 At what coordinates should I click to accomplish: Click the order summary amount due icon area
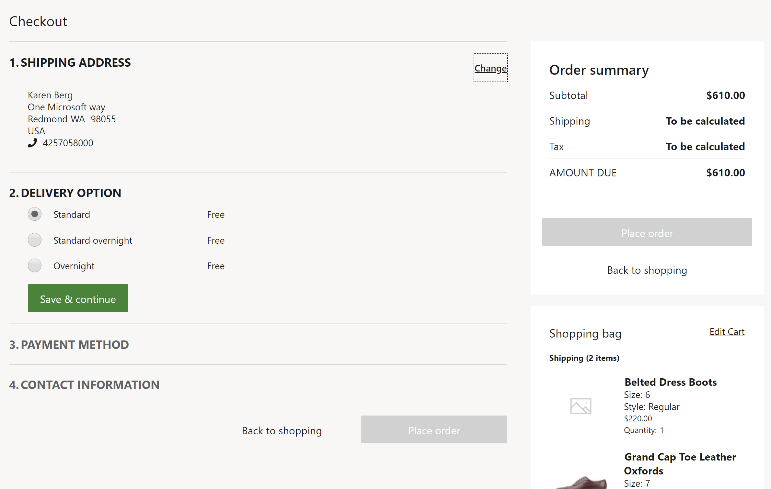647,172
